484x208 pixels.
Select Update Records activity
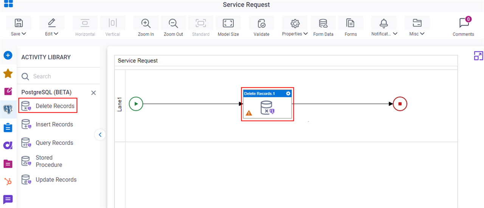tap(49, 180)
